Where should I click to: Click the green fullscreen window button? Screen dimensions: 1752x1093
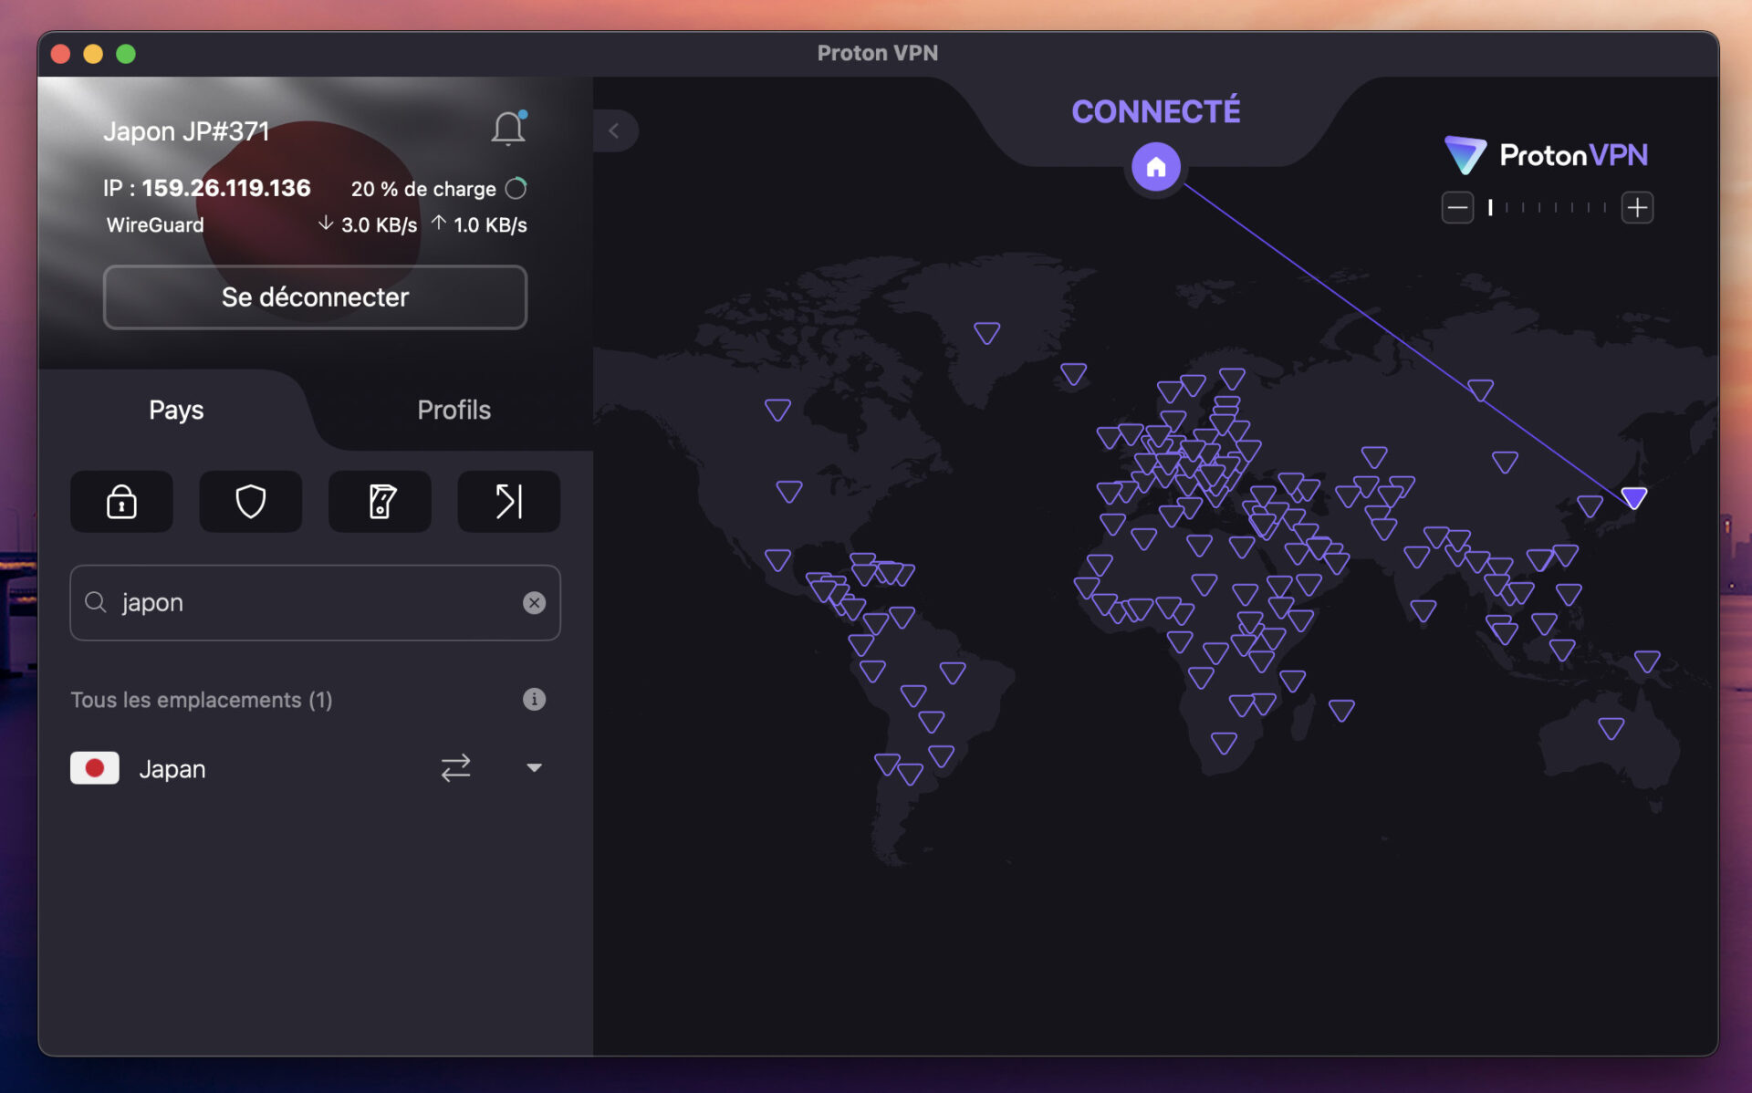coord(126,54)
